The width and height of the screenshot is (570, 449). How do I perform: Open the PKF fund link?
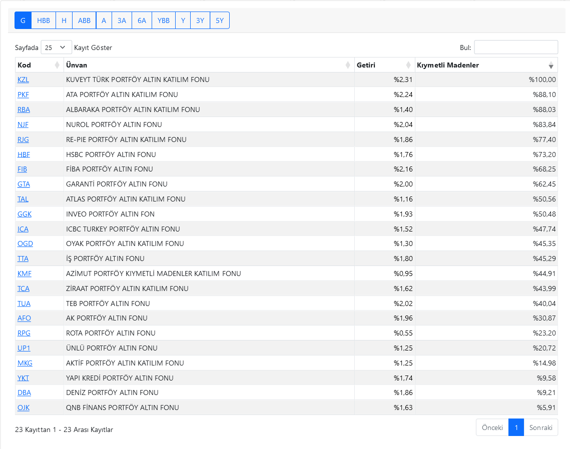pyautogui.click(x=23, y=94)
